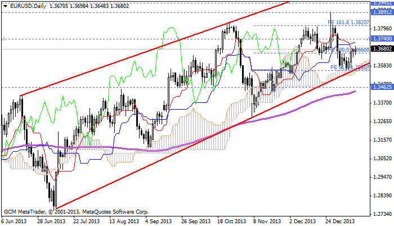
Task: Click the 6 Jun 2013 date label
Action: pyautogui.click(x=14, y=222)
